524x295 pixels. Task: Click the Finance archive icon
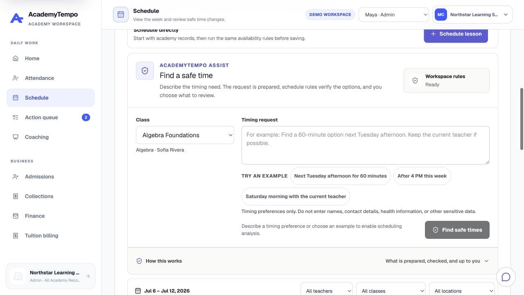[16, 216]
